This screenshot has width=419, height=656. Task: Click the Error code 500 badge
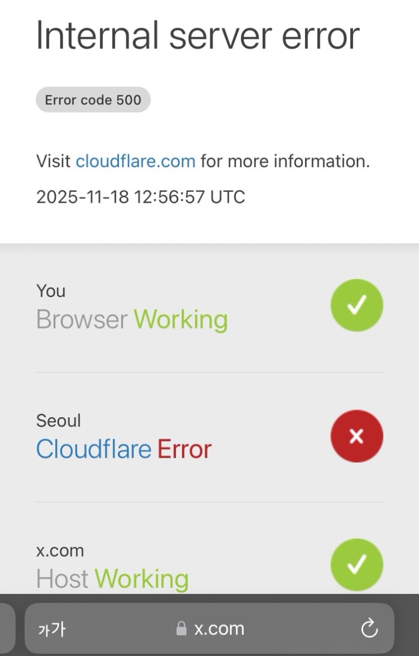coord(93,99)
